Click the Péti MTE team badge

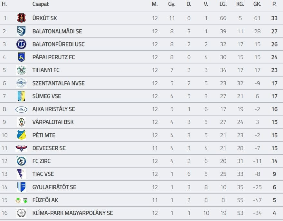(21, 135)
